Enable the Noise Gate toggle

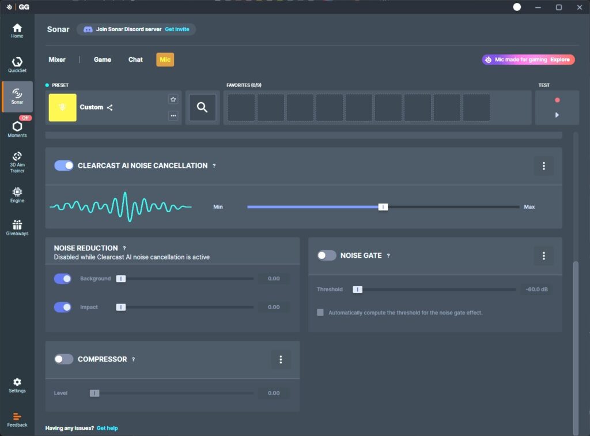327,255
